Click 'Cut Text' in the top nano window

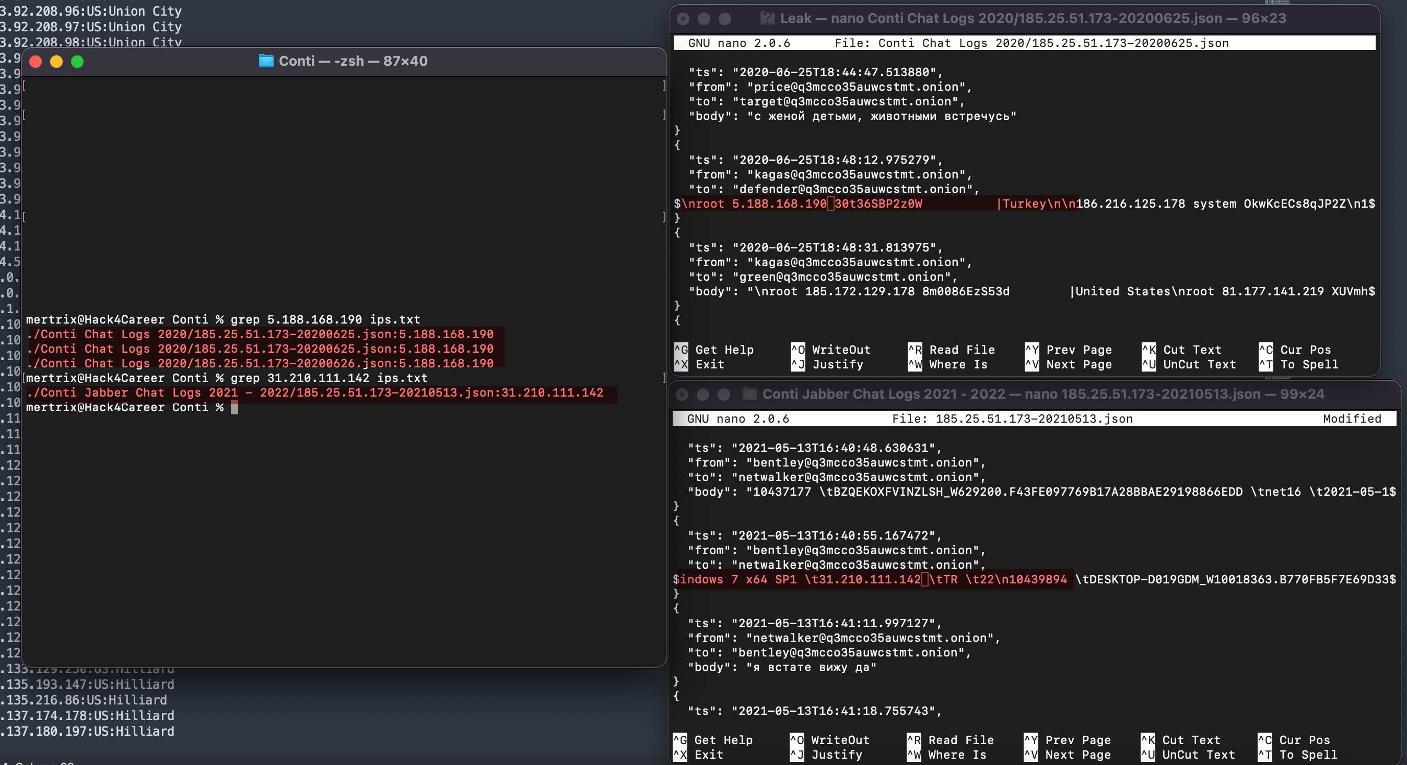[1192, 350]
